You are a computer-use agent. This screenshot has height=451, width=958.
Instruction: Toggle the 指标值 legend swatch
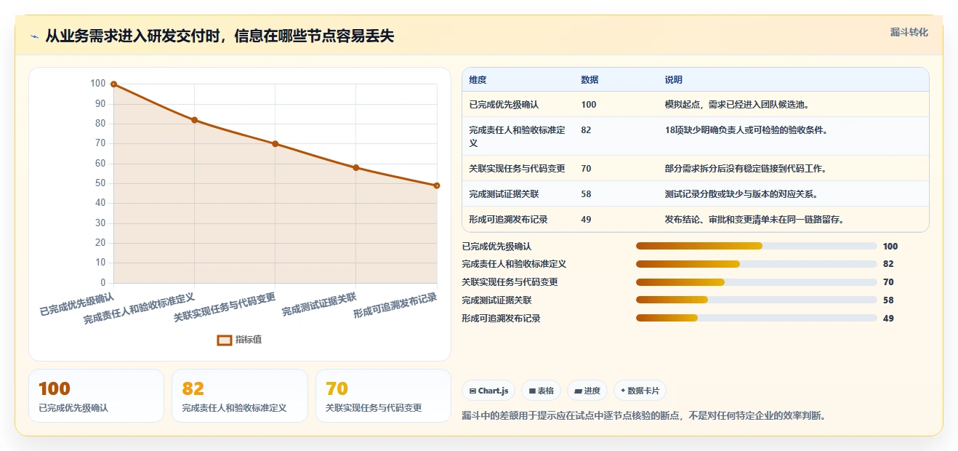225,340
